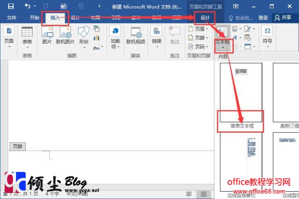This screenshot has height=199, width=299.
Task: Open the 审阅 Review tab
Action: point(156,18)
